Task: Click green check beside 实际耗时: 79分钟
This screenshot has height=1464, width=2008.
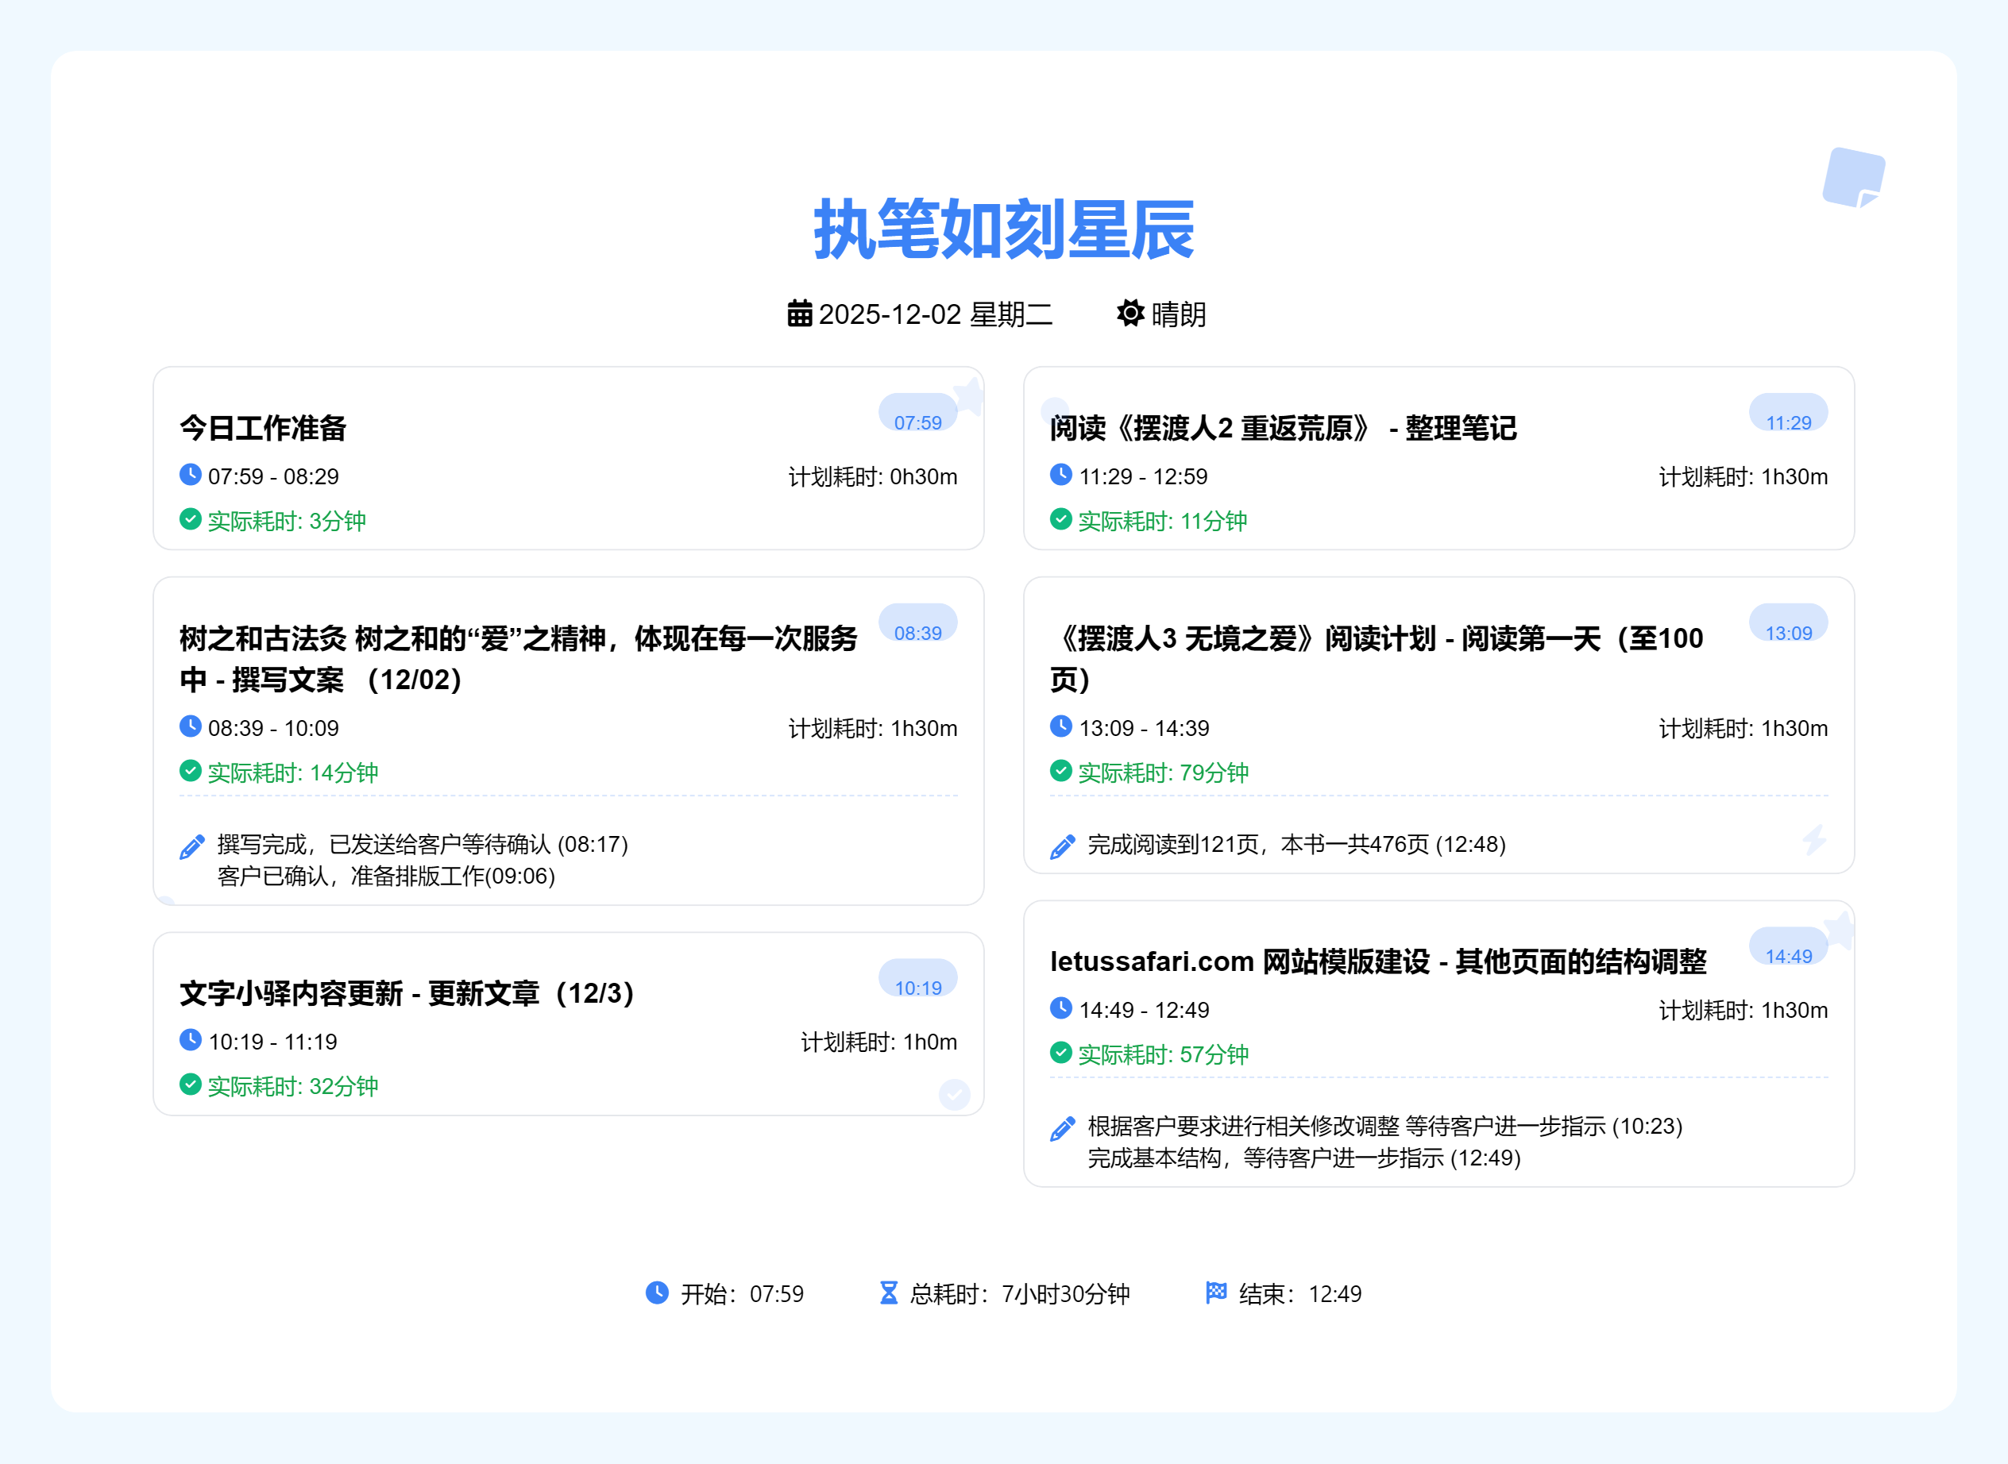Action: pos(1061,771)
